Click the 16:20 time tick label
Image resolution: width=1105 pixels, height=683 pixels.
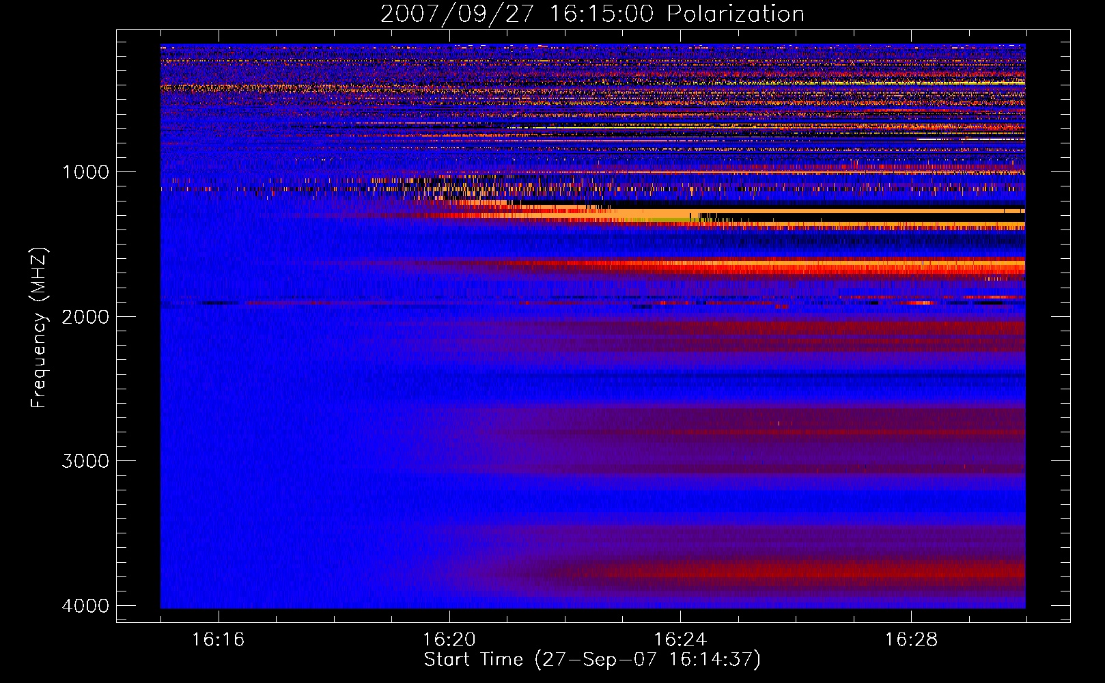tap(449, 640)
